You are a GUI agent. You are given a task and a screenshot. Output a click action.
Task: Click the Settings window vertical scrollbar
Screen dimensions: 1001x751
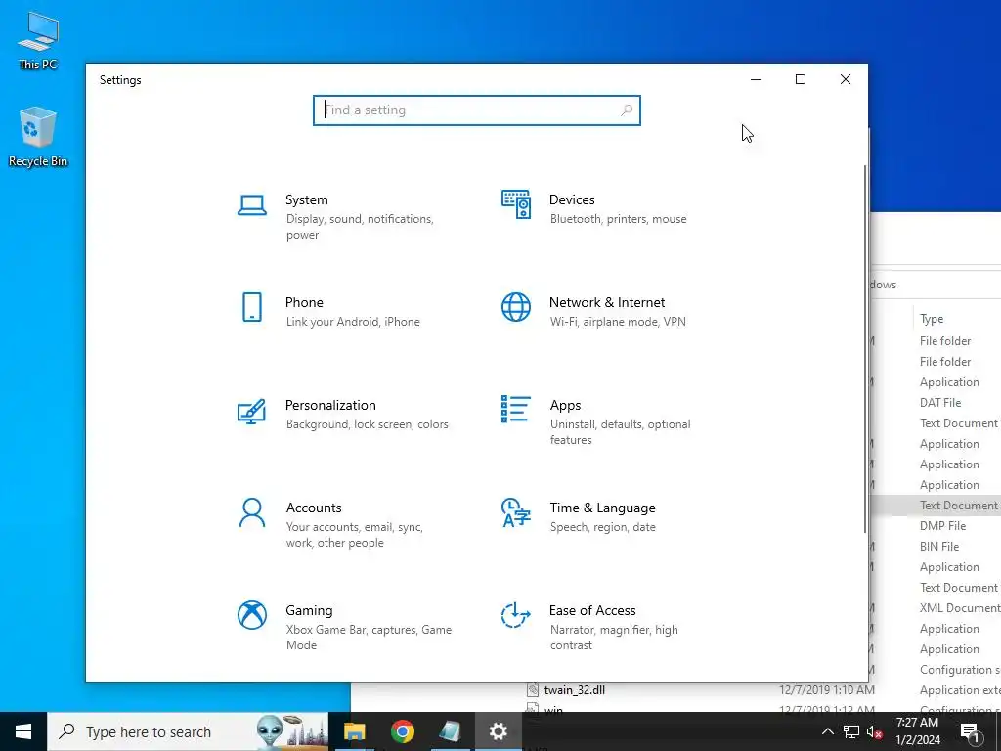(865, 349)
